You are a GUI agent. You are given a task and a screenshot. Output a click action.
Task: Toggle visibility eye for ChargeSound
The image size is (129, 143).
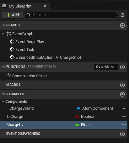pyautogui.click(x=124, y=108)
